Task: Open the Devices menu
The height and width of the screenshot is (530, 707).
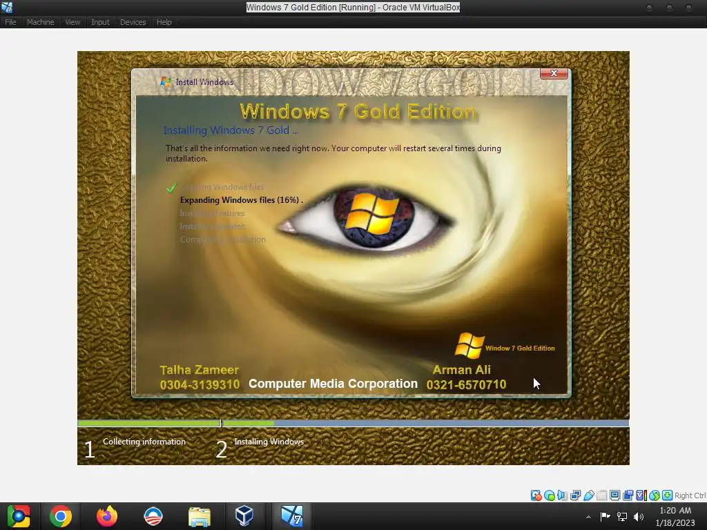Action: coord(133,22)
